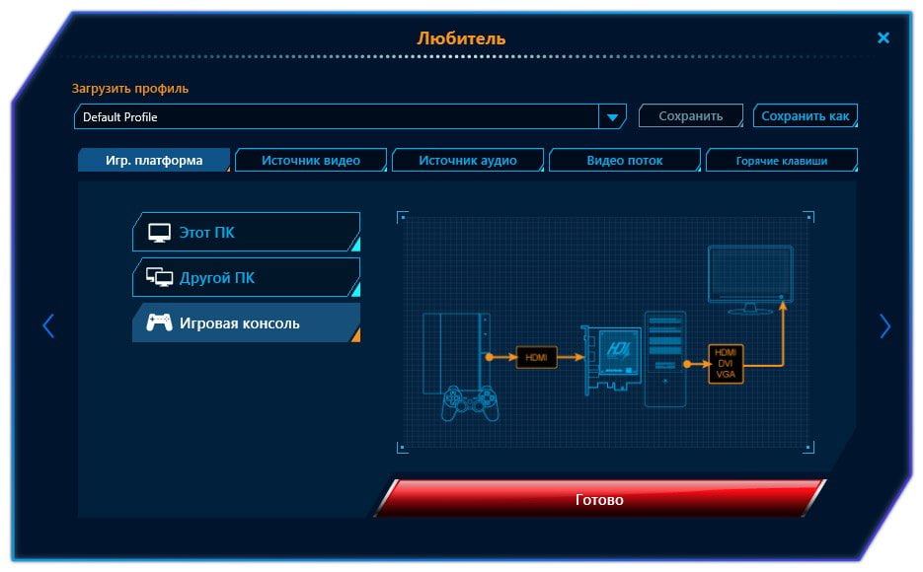The height and width of the screenshot is (572, 923).
Task: Click the connection diagram preview
Action: [x=605, y=332]
